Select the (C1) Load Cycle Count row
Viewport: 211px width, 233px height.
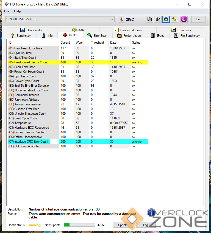[x=78, y=118]
